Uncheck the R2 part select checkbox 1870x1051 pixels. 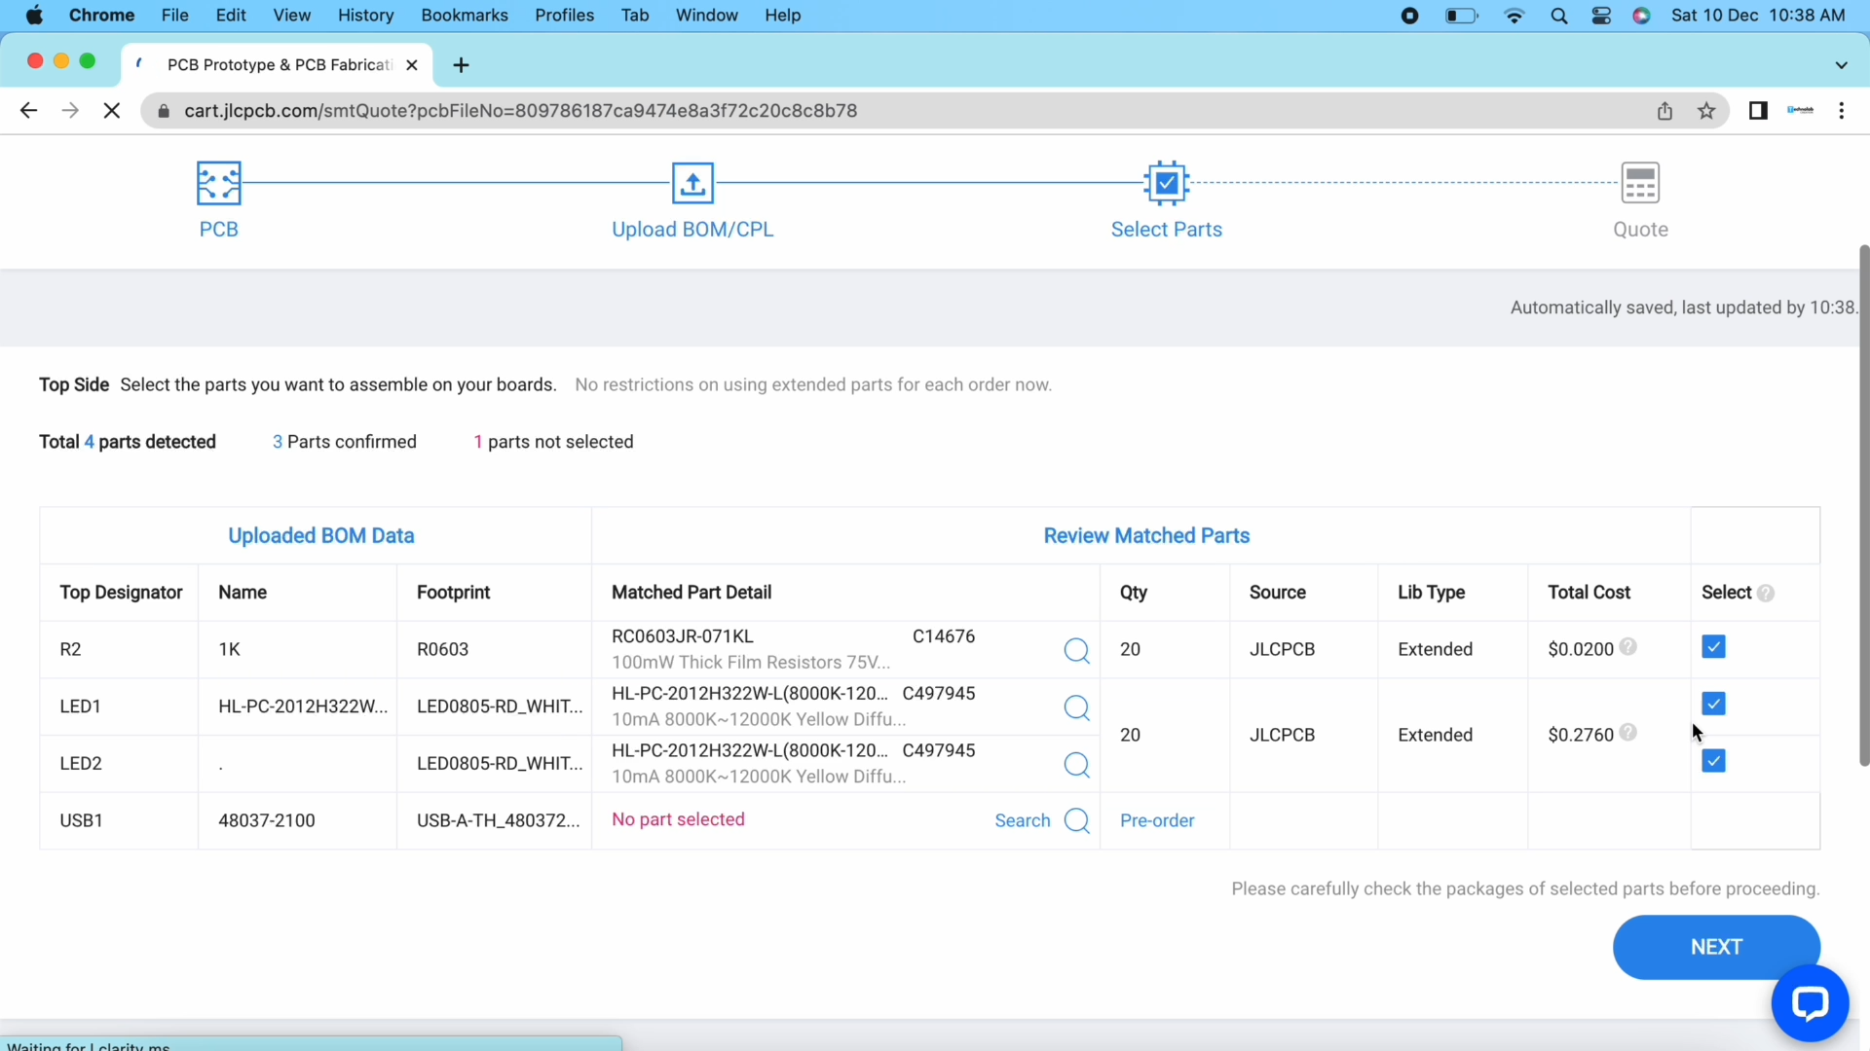click(1713, 647)
